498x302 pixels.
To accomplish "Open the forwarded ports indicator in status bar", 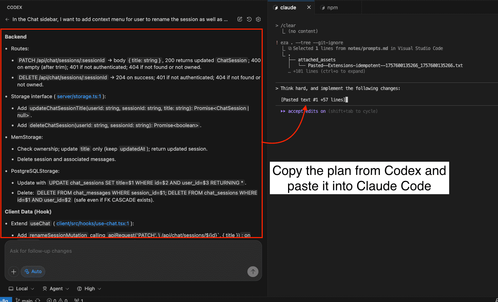I will click(x=78, y=300).
